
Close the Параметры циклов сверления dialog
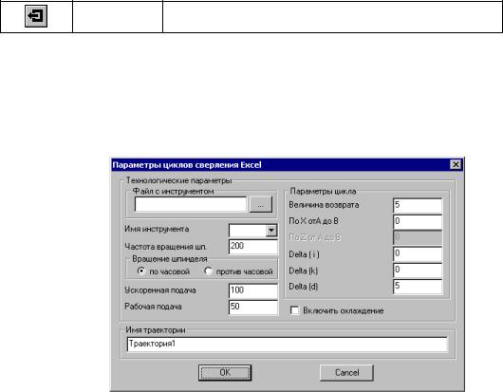(x=456, y=164)
